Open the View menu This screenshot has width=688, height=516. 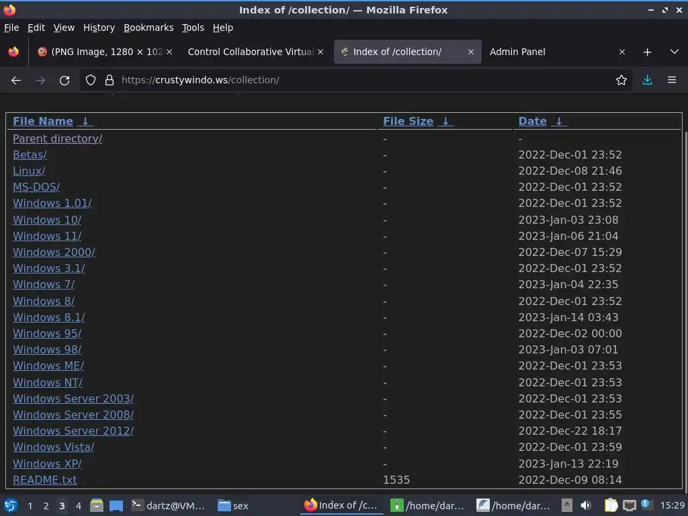pyautogui.click(x=64, y=28)
